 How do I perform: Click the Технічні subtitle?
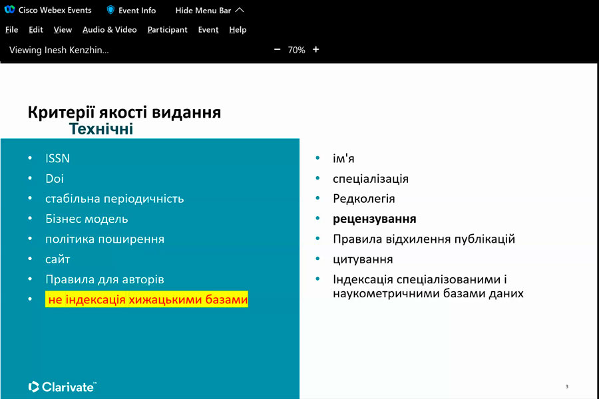(101, 129)
